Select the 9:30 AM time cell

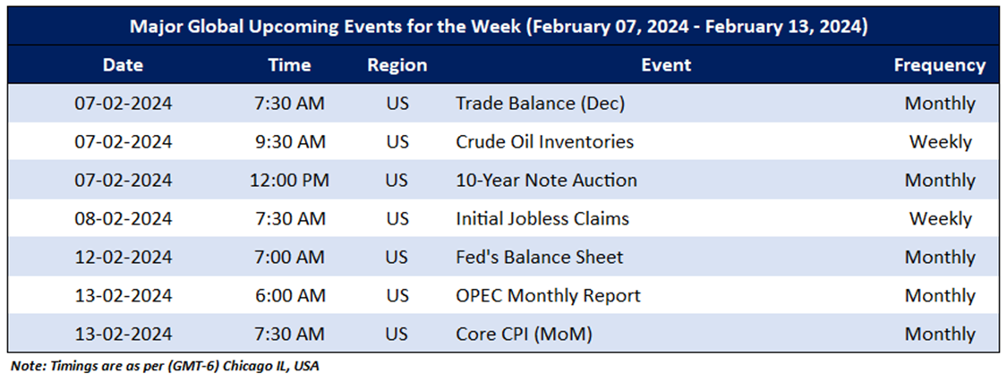[289, 142]
